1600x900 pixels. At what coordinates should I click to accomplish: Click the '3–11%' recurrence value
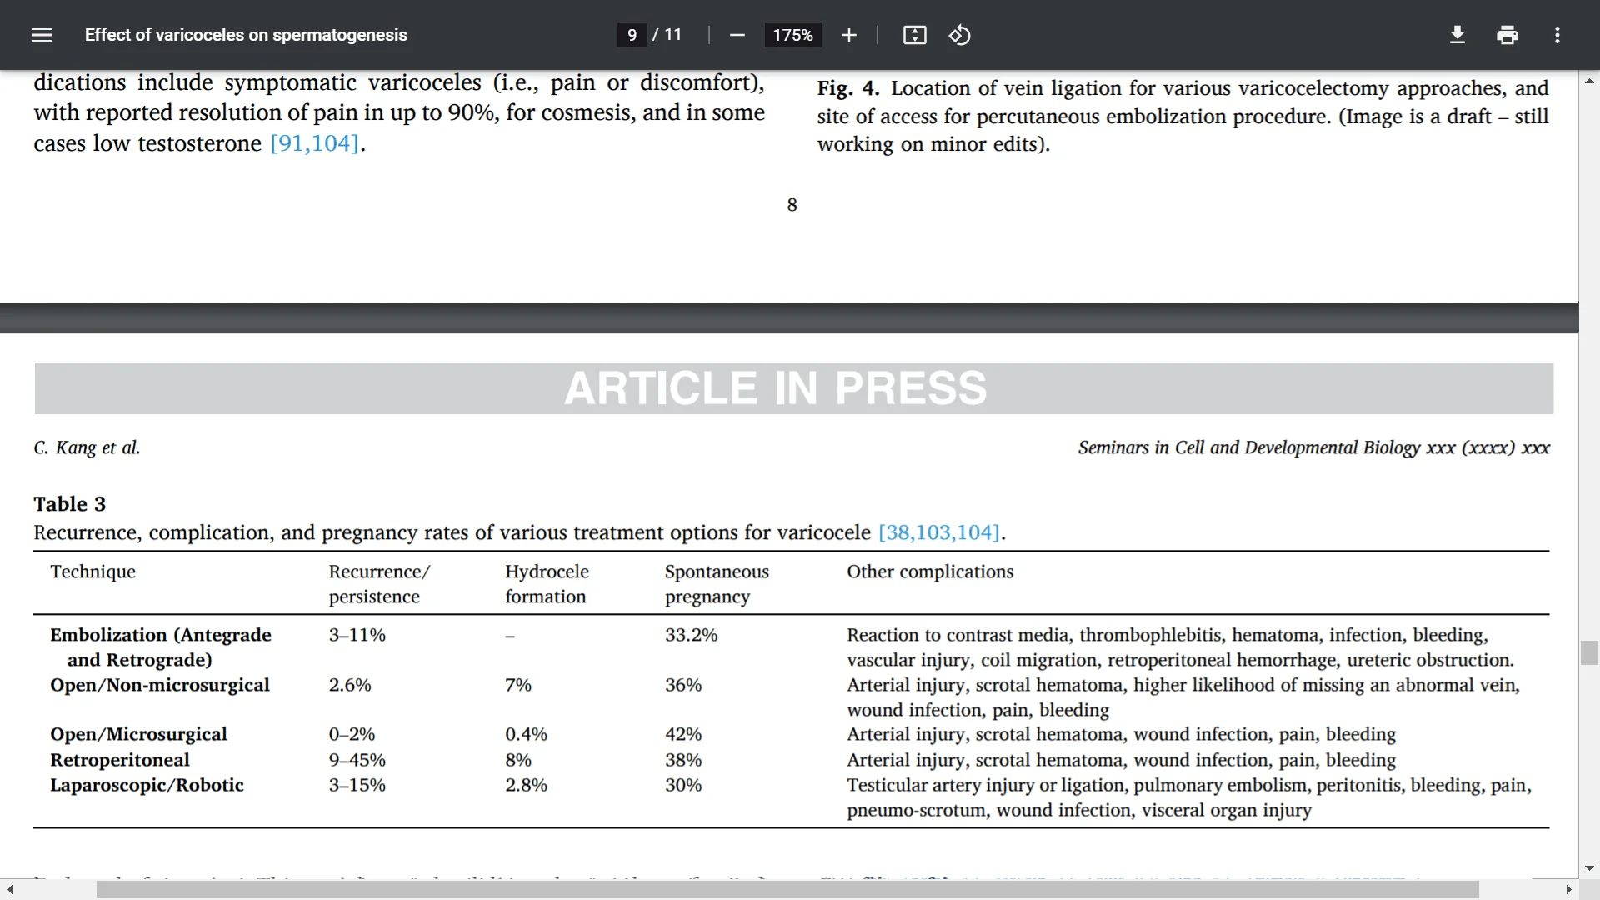357,635
